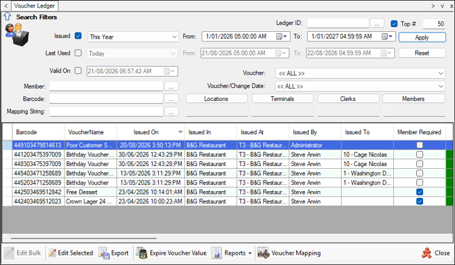Sort by the Issued By column header
Viewport: 455px width, 265px height.
(315, 132)
